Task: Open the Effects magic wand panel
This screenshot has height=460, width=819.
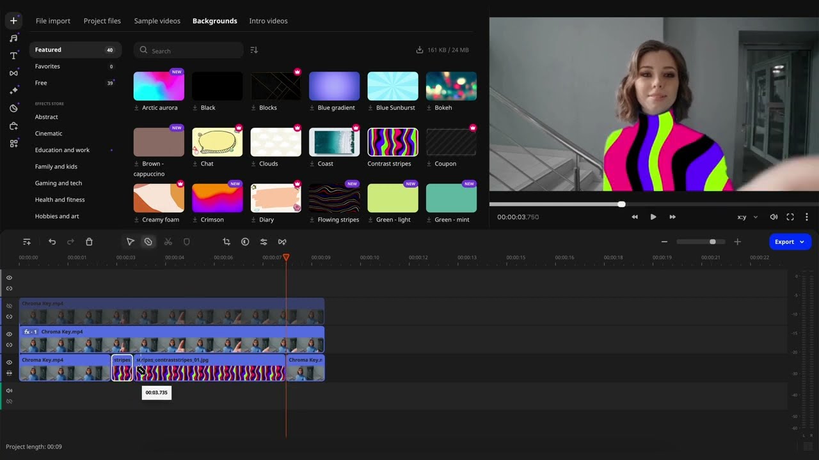Action: [x=13, y=91]
